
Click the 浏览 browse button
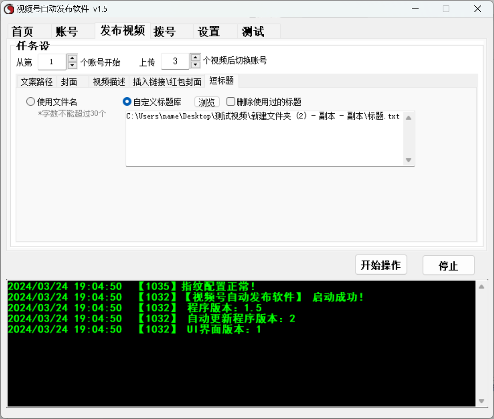[x=207, y=102]
